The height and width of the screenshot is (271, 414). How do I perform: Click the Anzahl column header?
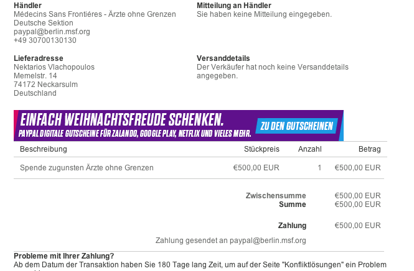click(309, 149)
